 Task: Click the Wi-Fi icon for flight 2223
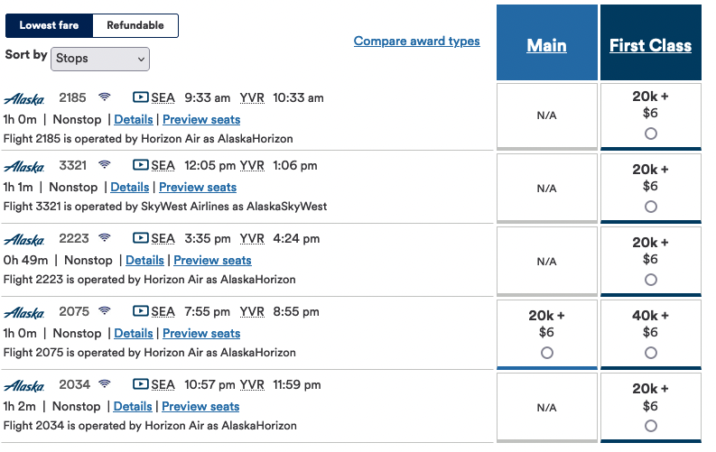click(x=105, y=237)
